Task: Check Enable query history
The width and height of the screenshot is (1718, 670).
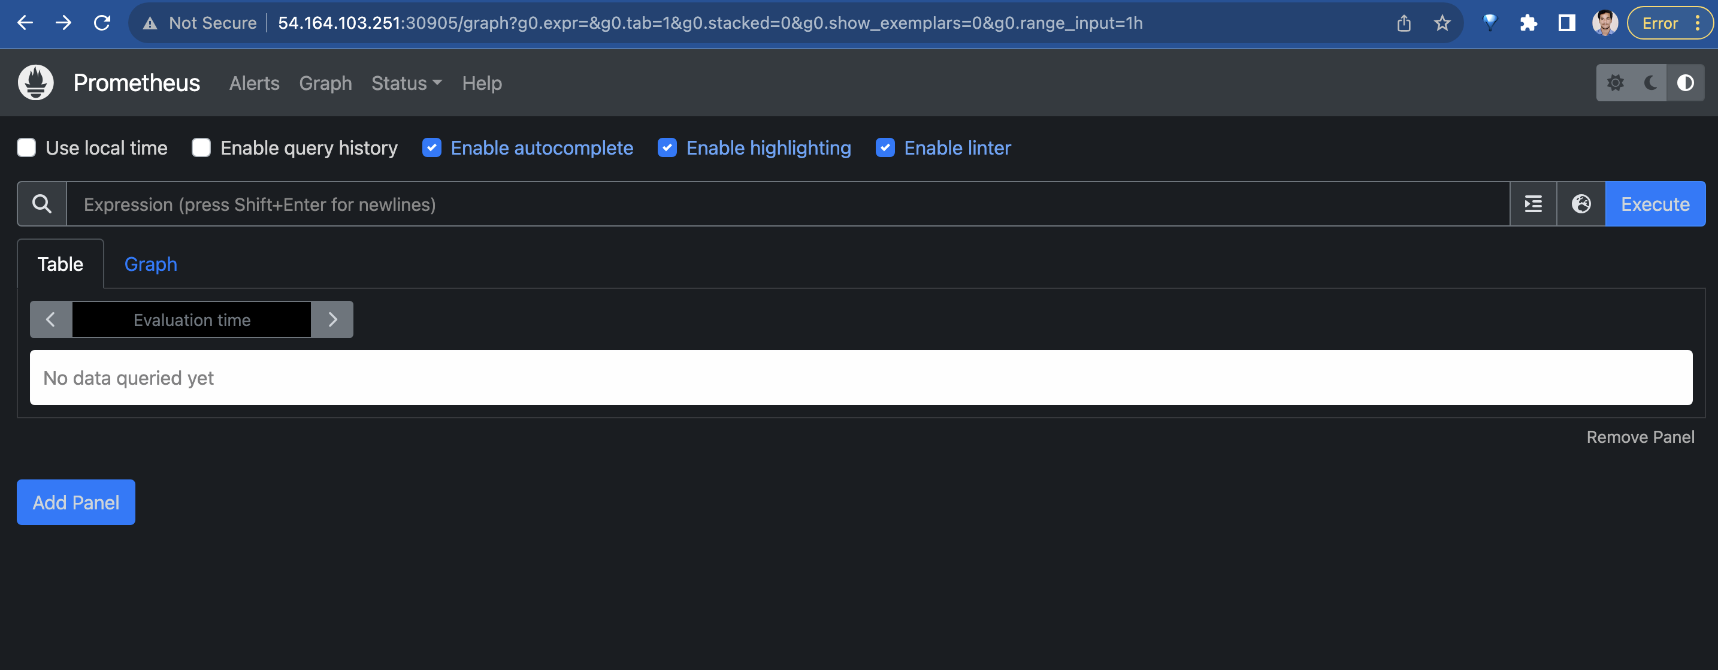Action: (201, 147)
